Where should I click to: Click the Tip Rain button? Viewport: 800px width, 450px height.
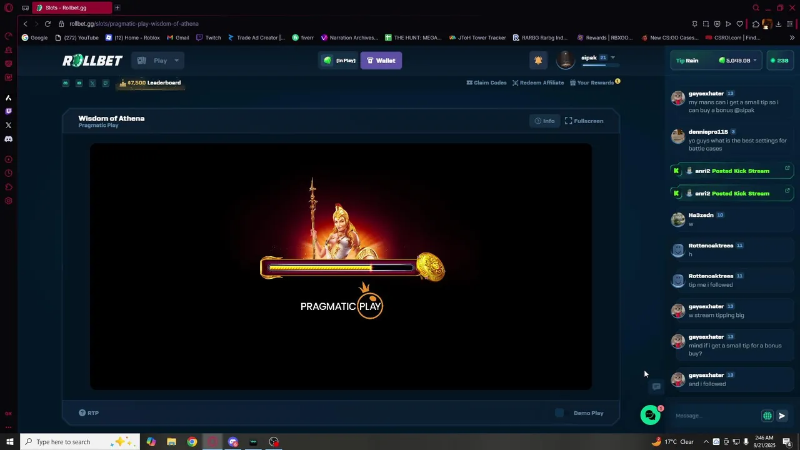(687, 61)
